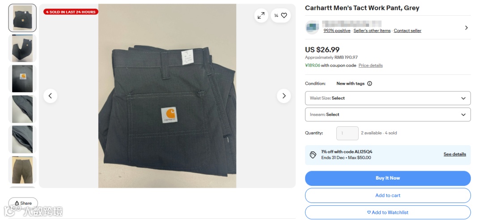483x220 pixels.
Task: Select the Carhartt logo close-up thumbnail
Action: (22, 79)
